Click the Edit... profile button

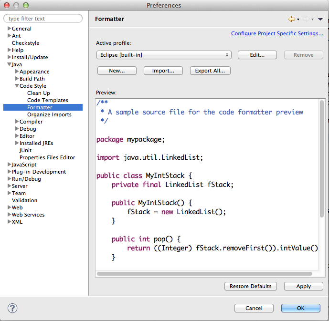pyautogui.click(x=257, y=55)
